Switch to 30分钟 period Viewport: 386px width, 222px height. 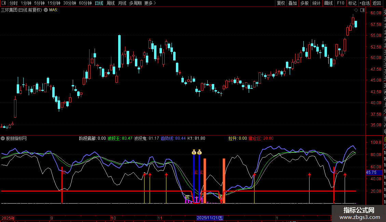coord(70,3)
